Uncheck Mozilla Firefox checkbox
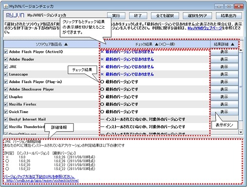 pyautogui.click(x=6, y=104)
